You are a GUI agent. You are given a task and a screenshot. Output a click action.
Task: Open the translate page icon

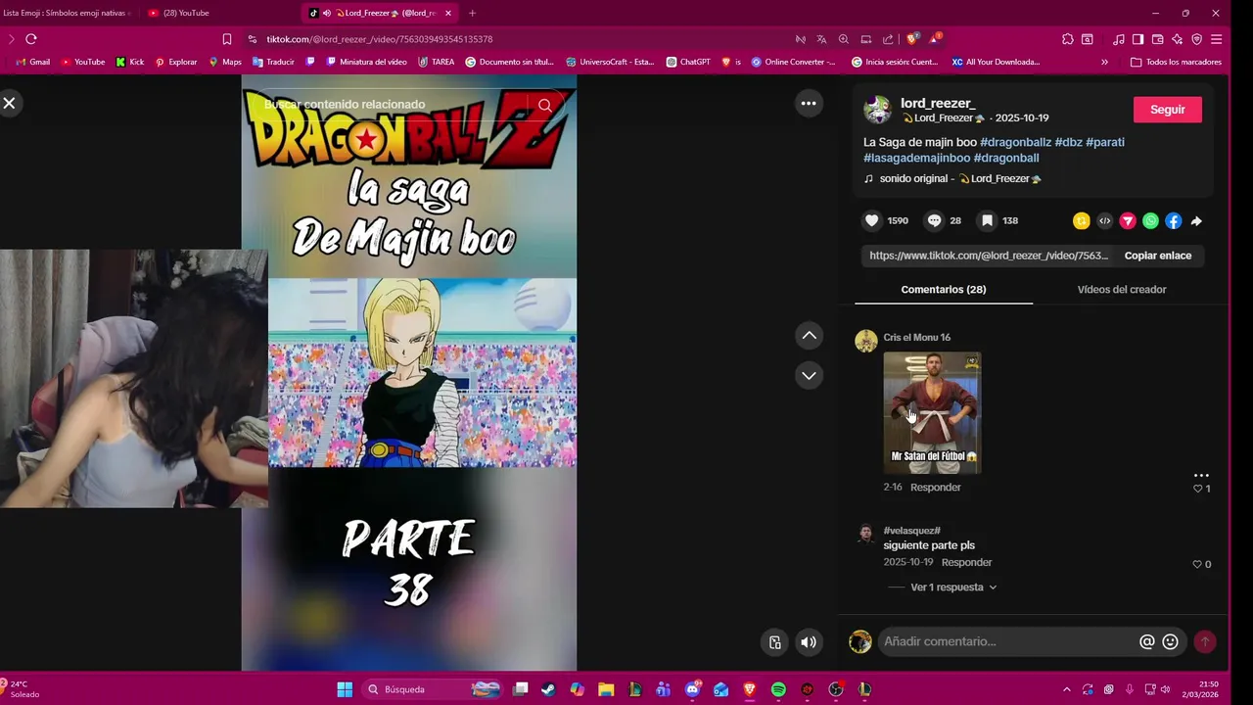[x=821, y=39]
